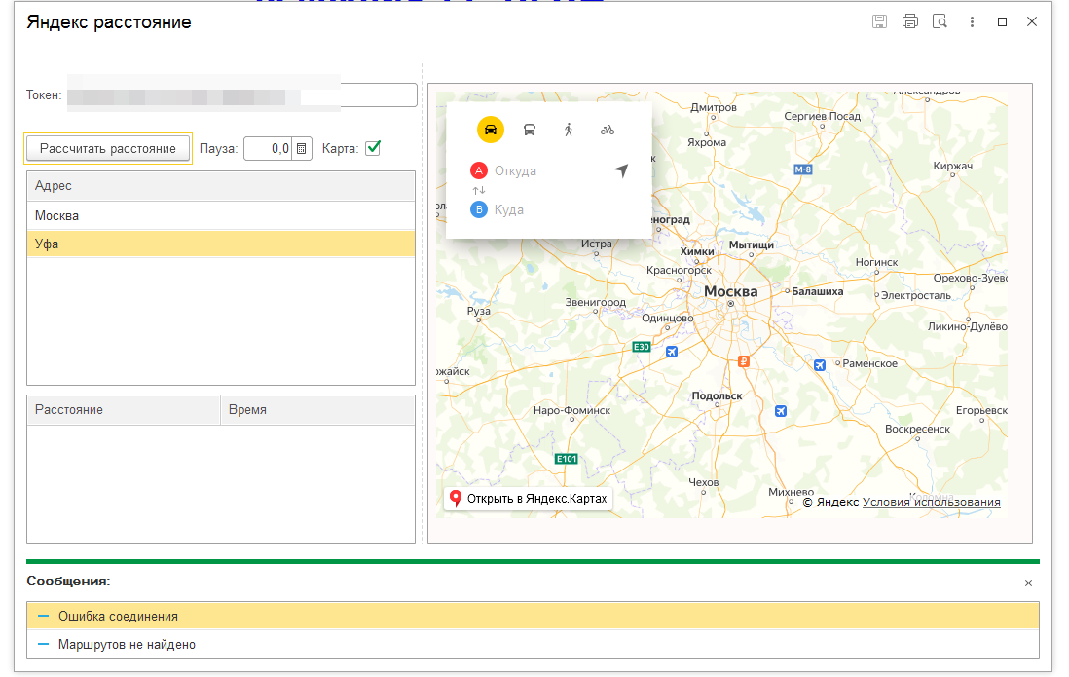Click Дмитров label on map

pos(714,108)
